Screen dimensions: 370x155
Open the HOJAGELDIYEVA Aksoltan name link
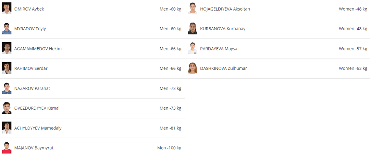pos(225,9)
